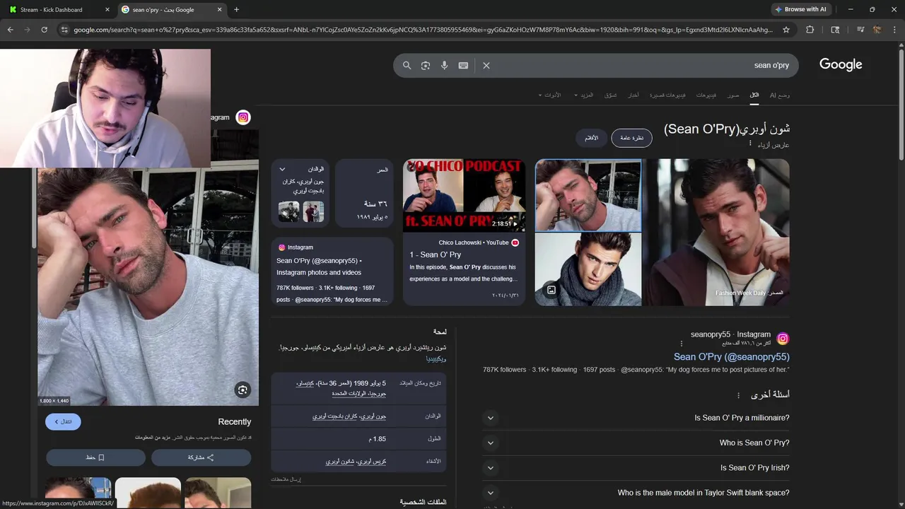Open the browser profile avatar

pos(877,30)
